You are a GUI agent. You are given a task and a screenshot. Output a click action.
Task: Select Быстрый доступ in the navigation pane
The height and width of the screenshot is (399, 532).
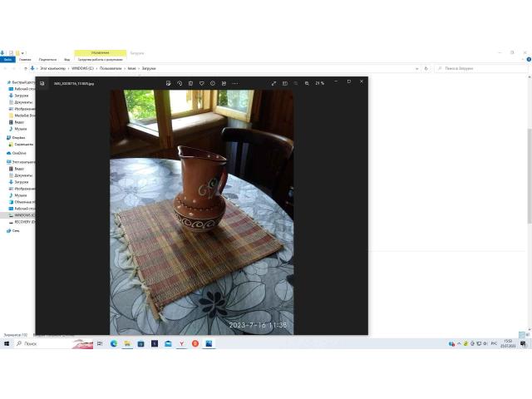pos(21,82)
